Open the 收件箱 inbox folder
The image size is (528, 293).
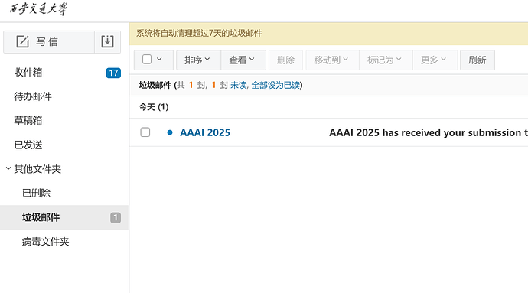[28, 72]
